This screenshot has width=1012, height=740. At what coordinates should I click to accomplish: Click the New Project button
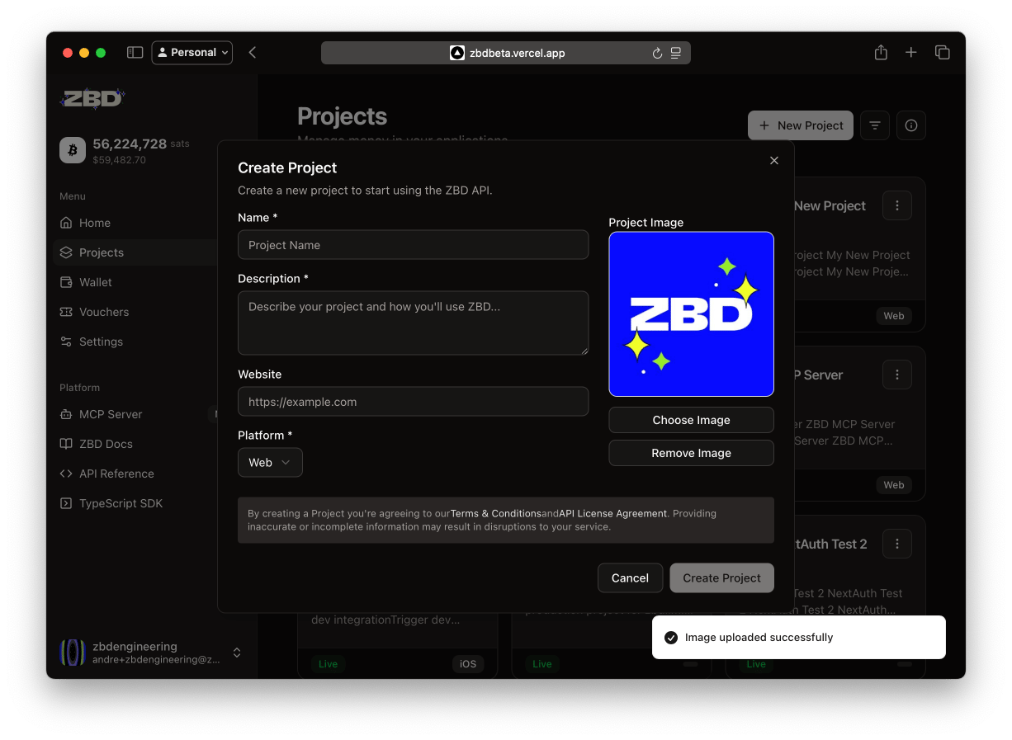[800, 125]
